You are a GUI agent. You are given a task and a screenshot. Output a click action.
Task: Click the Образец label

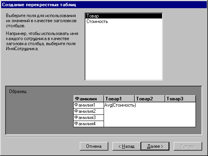(18, 91)
